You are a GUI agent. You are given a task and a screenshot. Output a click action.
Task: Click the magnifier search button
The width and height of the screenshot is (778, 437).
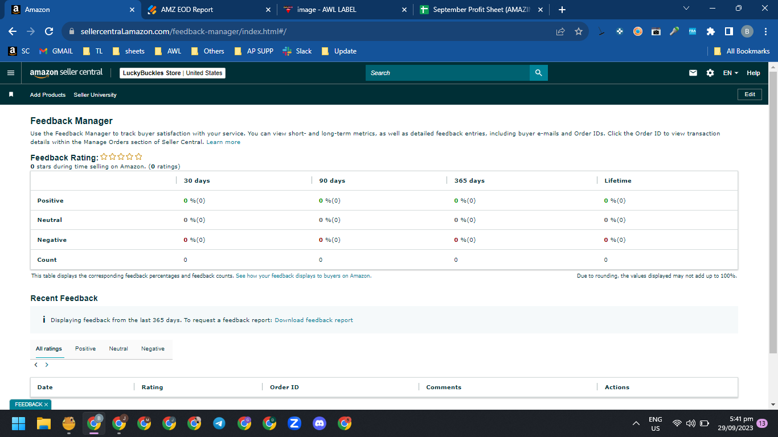pyautogui.click(x=538, y=73)
